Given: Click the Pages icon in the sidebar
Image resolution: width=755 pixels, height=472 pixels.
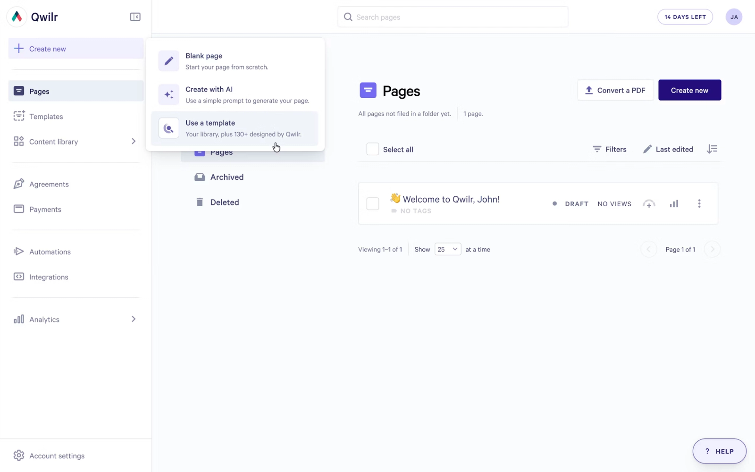Looking at the screenshot, I should 19,91.
